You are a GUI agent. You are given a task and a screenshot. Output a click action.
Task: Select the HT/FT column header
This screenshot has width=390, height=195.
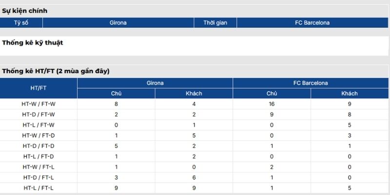(x=39, y=88)
